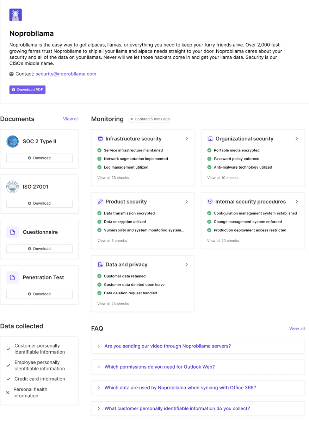This screenshot has height=426, width=309.
Task: Click the envelope icon beside Contact
Action: coord(12,74)
